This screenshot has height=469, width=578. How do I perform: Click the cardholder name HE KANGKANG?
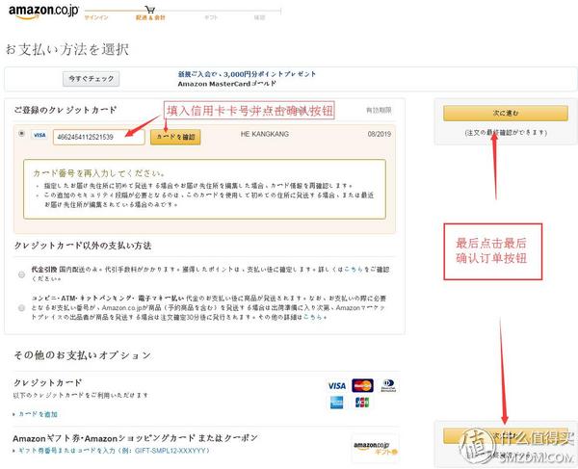265,134
